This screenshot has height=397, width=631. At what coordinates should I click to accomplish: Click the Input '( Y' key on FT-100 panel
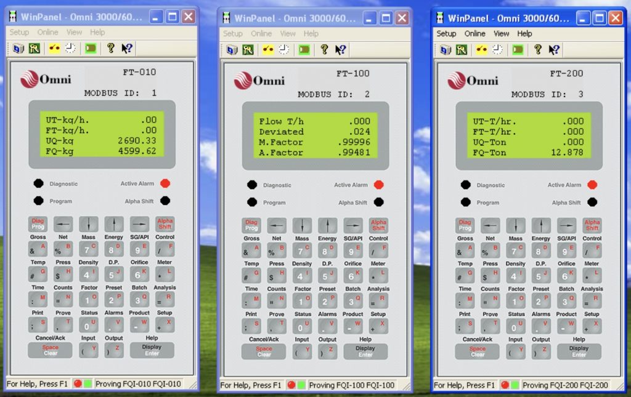click(x=302, y=351)
